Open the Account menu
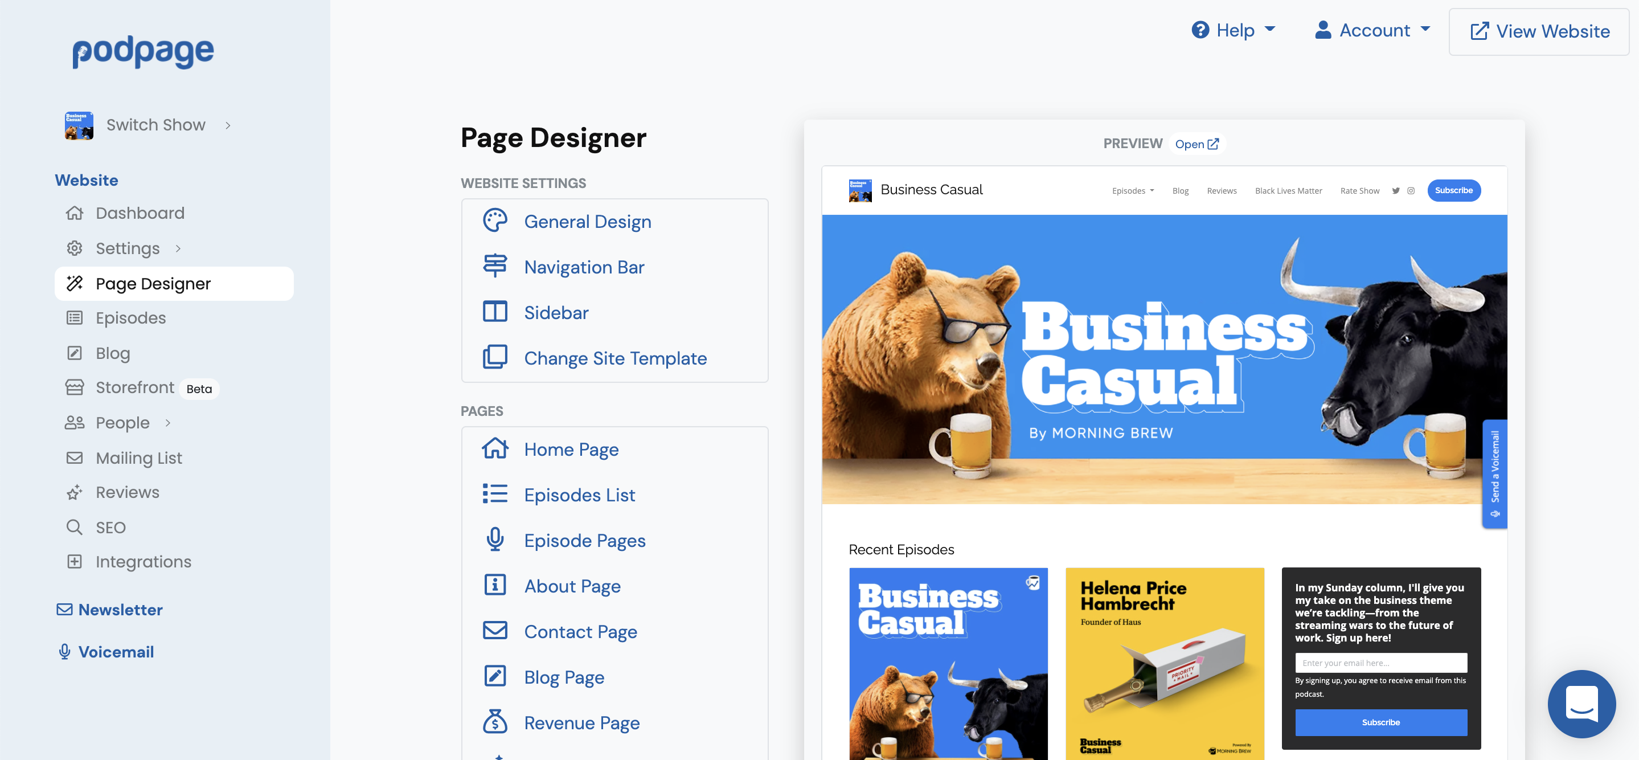 pyautogui.click(x=1372, y=30)
